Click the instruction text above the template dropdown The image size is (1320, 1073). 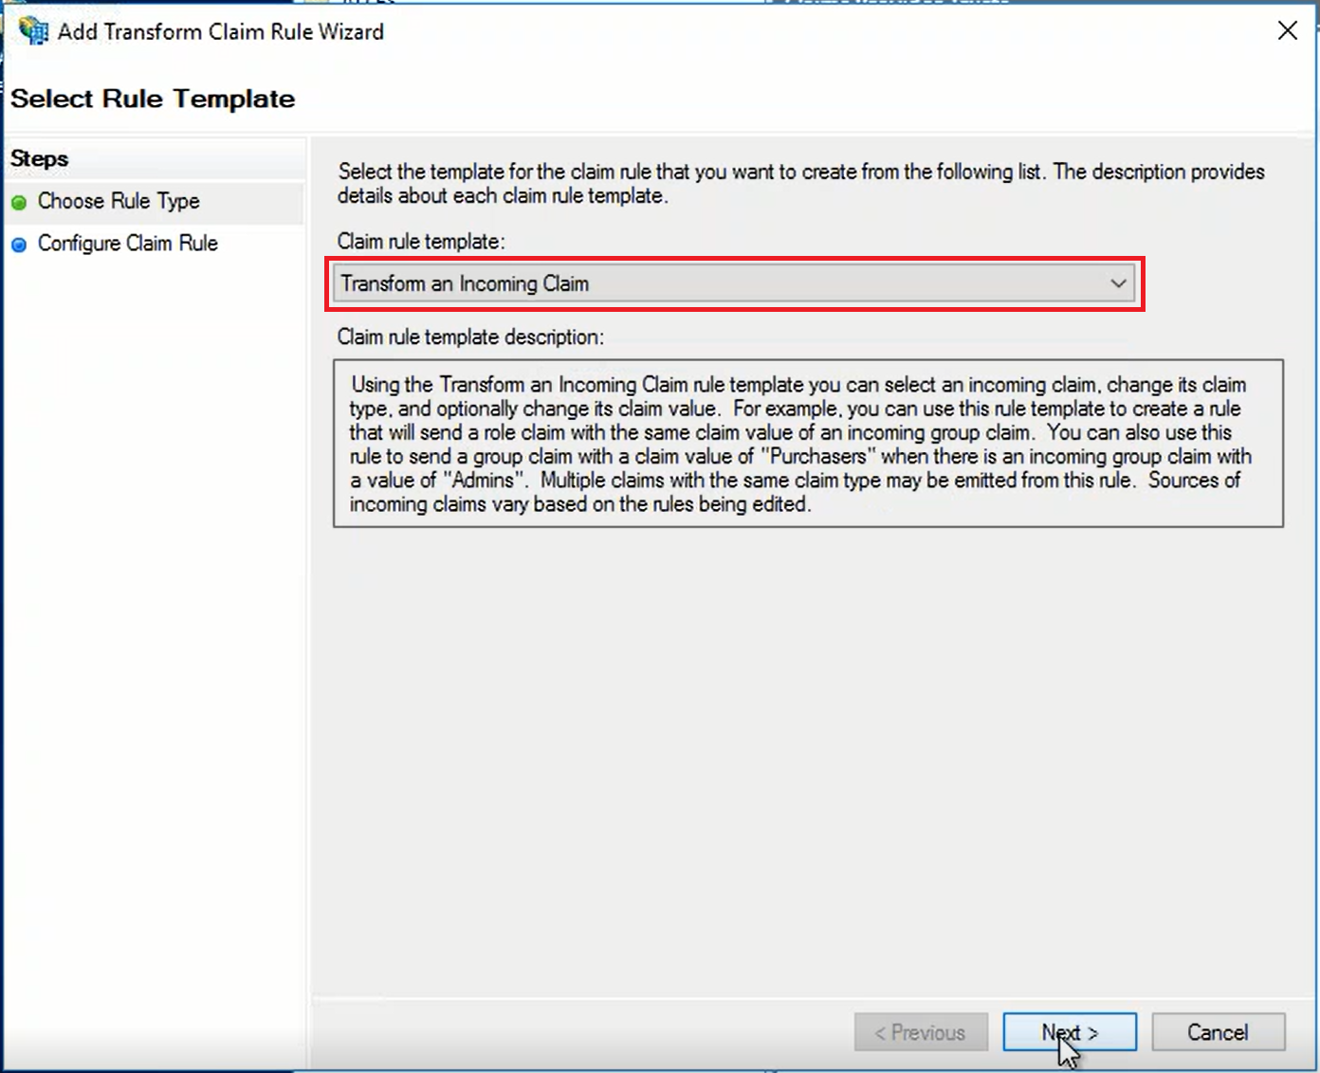pyautogui.click(x=801, y=183)
